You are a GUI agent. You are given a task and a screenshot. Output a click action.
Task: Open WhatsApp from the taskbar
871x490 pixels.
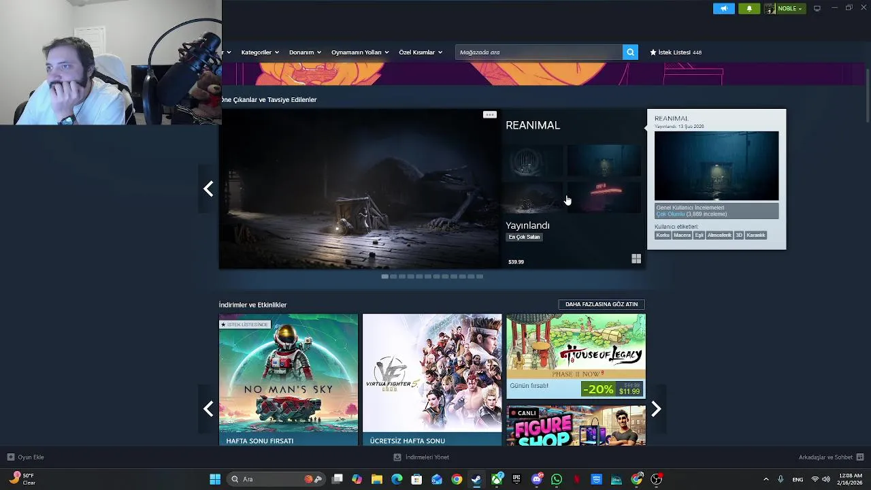click(557, 479)
